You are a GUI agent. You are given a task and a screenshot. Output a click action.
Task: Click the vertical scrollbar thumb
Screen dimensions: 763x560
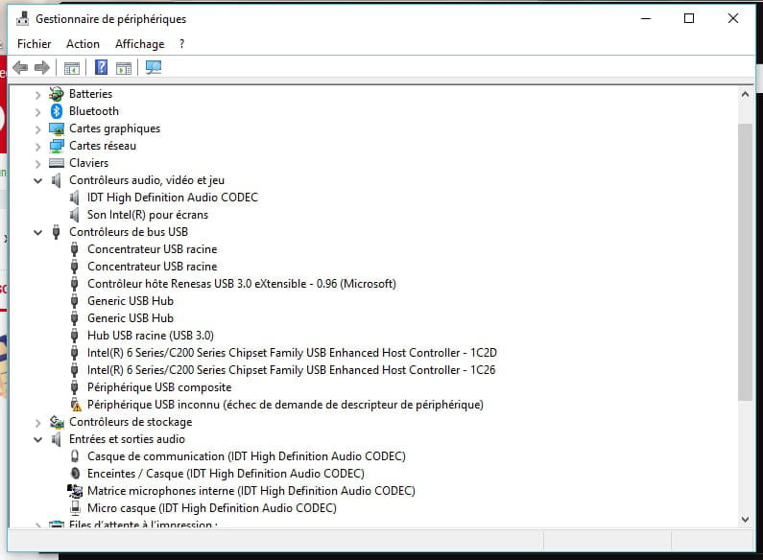745,263
